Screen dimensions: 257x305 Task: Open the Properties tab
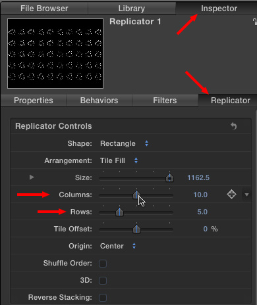coord(34,101)
